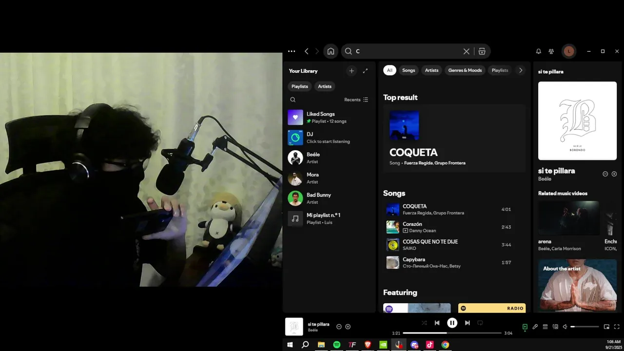Open Bad Bunny artist in library

coord(329,198)
